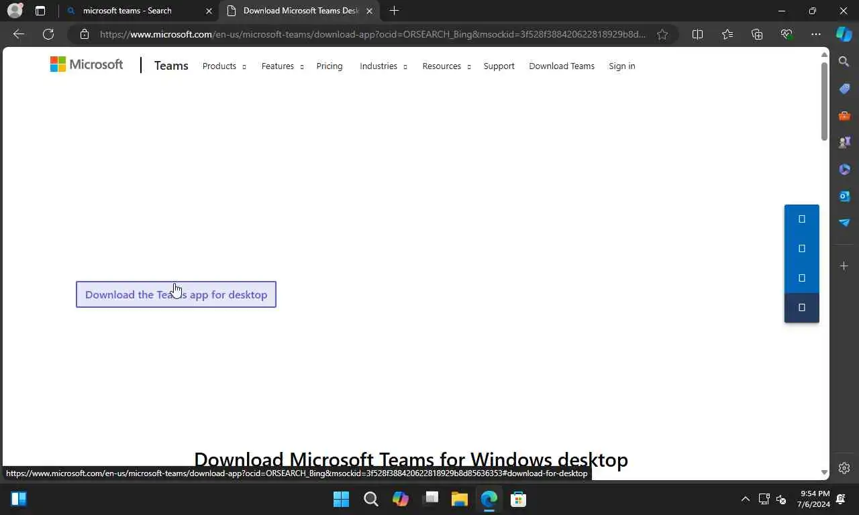
Task: Open split screen view icon
Action: (697, 34)
